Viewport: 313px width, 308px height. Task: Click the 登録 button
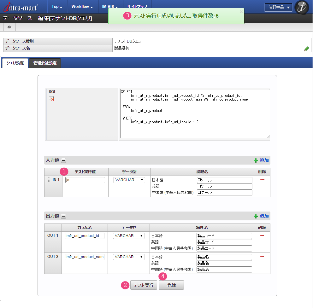tap(171, 285)
